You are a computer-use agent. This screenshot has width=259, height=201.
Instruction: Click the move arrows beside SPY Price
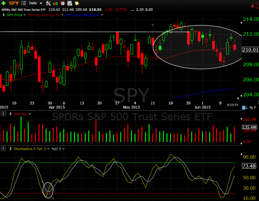(4, 15)
